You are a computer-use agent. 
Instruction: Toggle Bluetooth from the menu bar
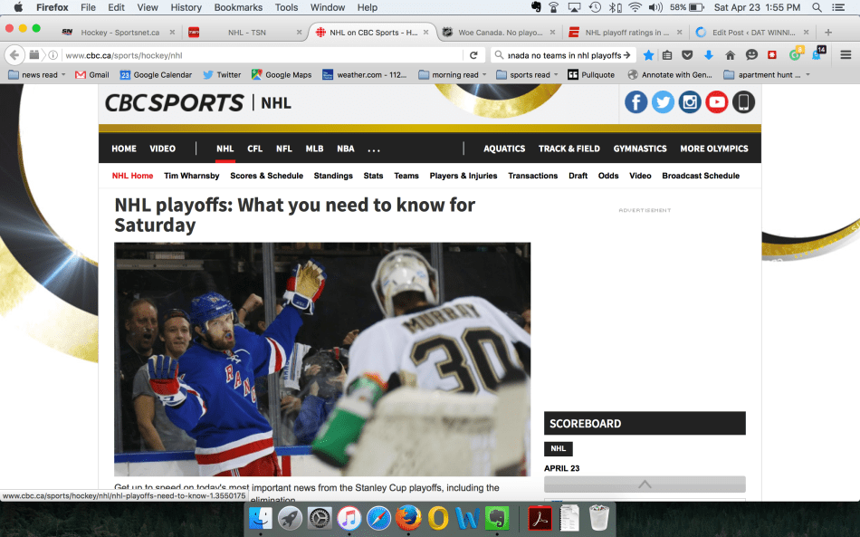[x=616, y=7]
